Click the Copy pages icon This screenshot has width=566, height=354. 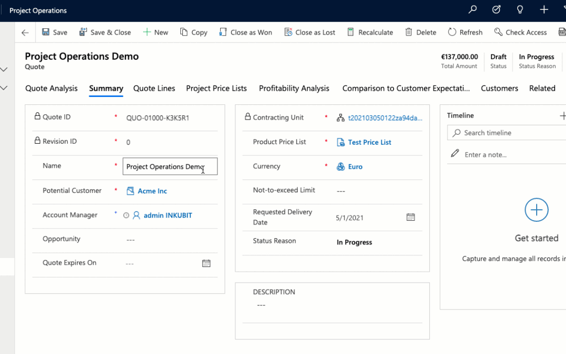[184, 32]
